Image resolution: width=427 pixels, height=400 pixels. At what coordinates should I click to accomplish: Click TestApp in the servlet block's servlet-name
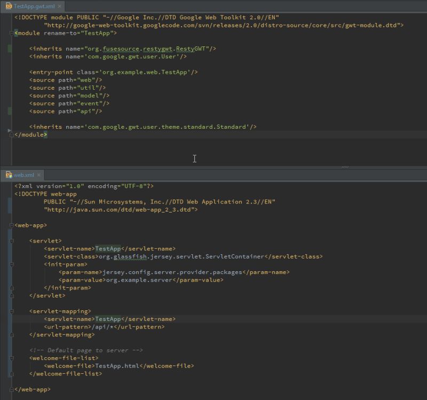point(108,249)
